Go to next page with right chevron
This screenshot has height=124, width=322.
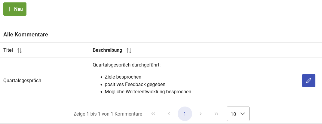(201, 114)
